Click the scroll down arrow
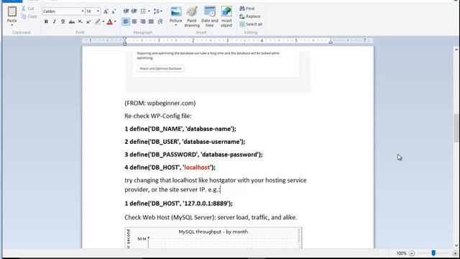The image size is (460, 259). tap(456, 246)
